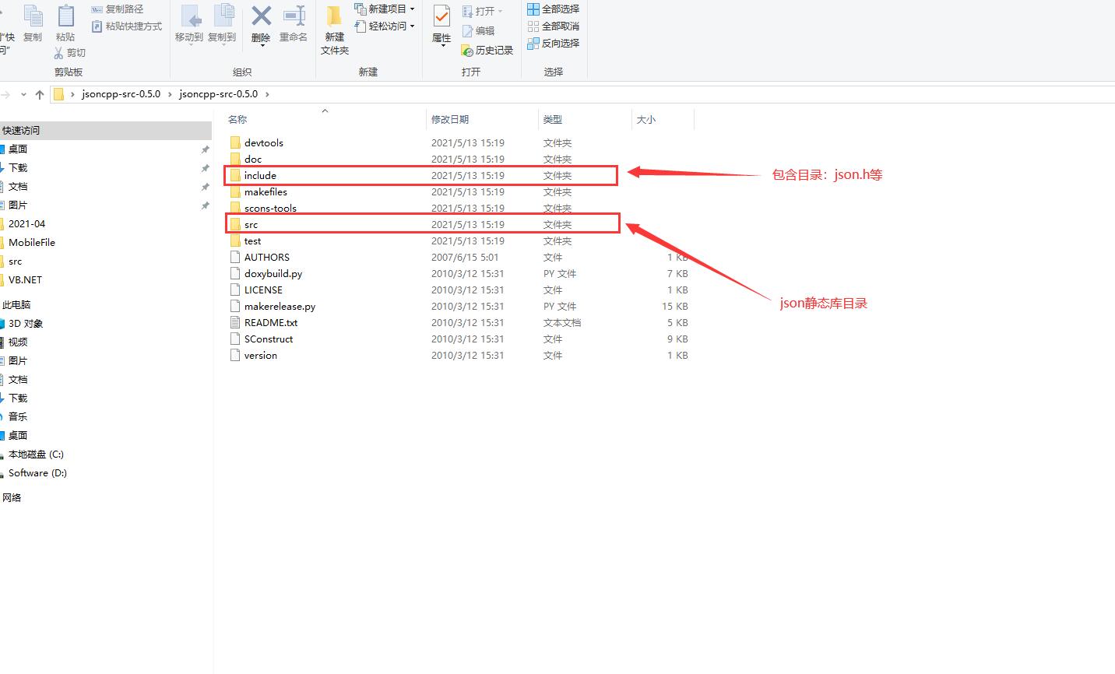Select the 剪切 (Cut) scissors icon

tap(59, 52)
